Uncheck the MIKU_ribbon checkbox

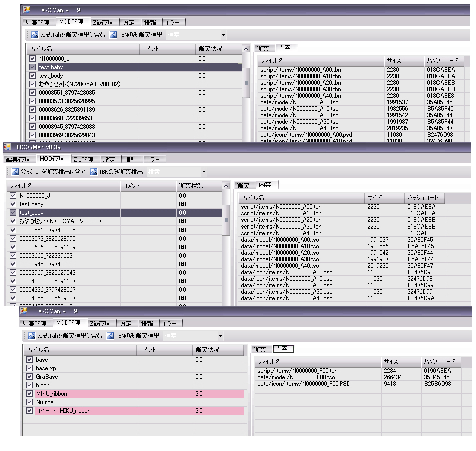pyautogui.click(x=29, y=394)
